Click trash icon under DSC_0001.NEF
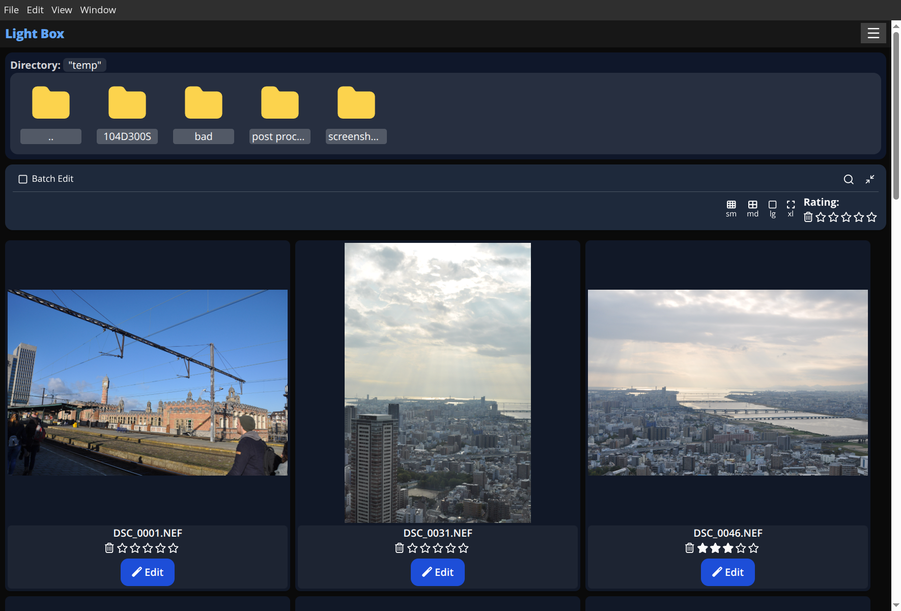 click(109, 548)
